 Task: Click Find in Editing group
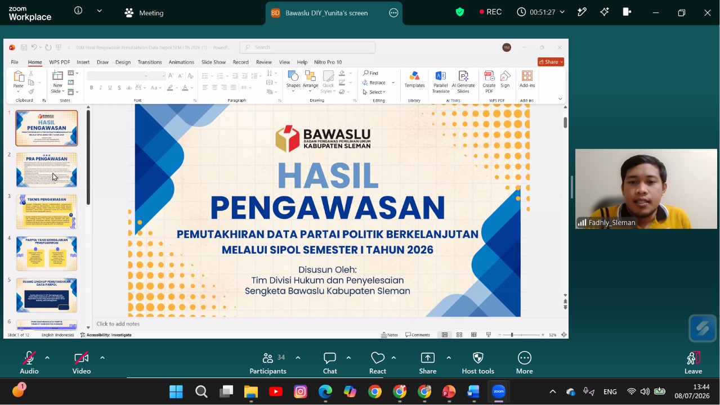[370, 73]
